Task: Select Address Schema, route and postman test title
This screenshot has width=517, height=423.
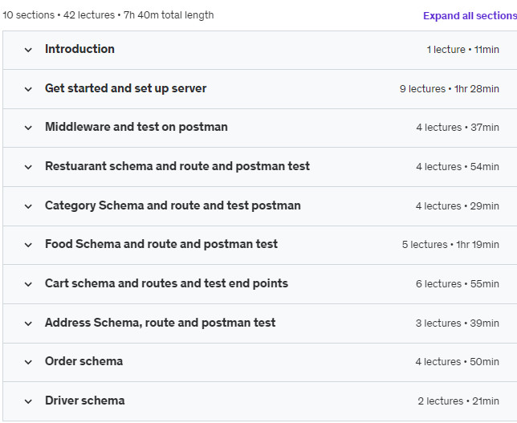Action: pyautogui.click(x=161, y=323)
